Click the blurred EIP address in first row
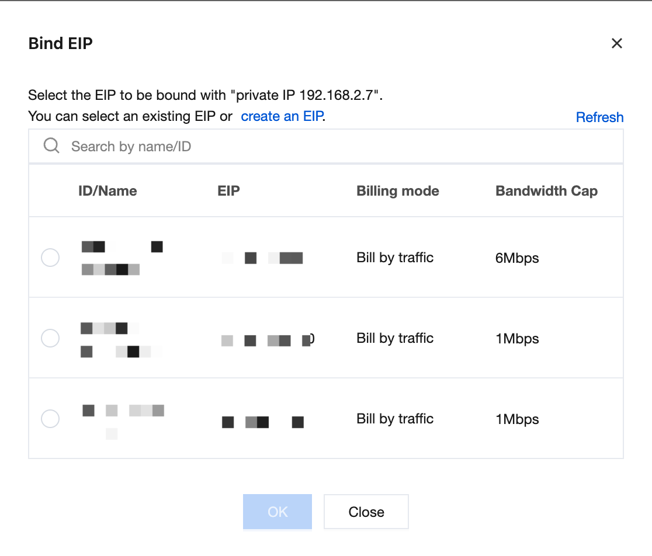Image resolution: width=652 pixels, height=556 pixels. coord(263,258)
